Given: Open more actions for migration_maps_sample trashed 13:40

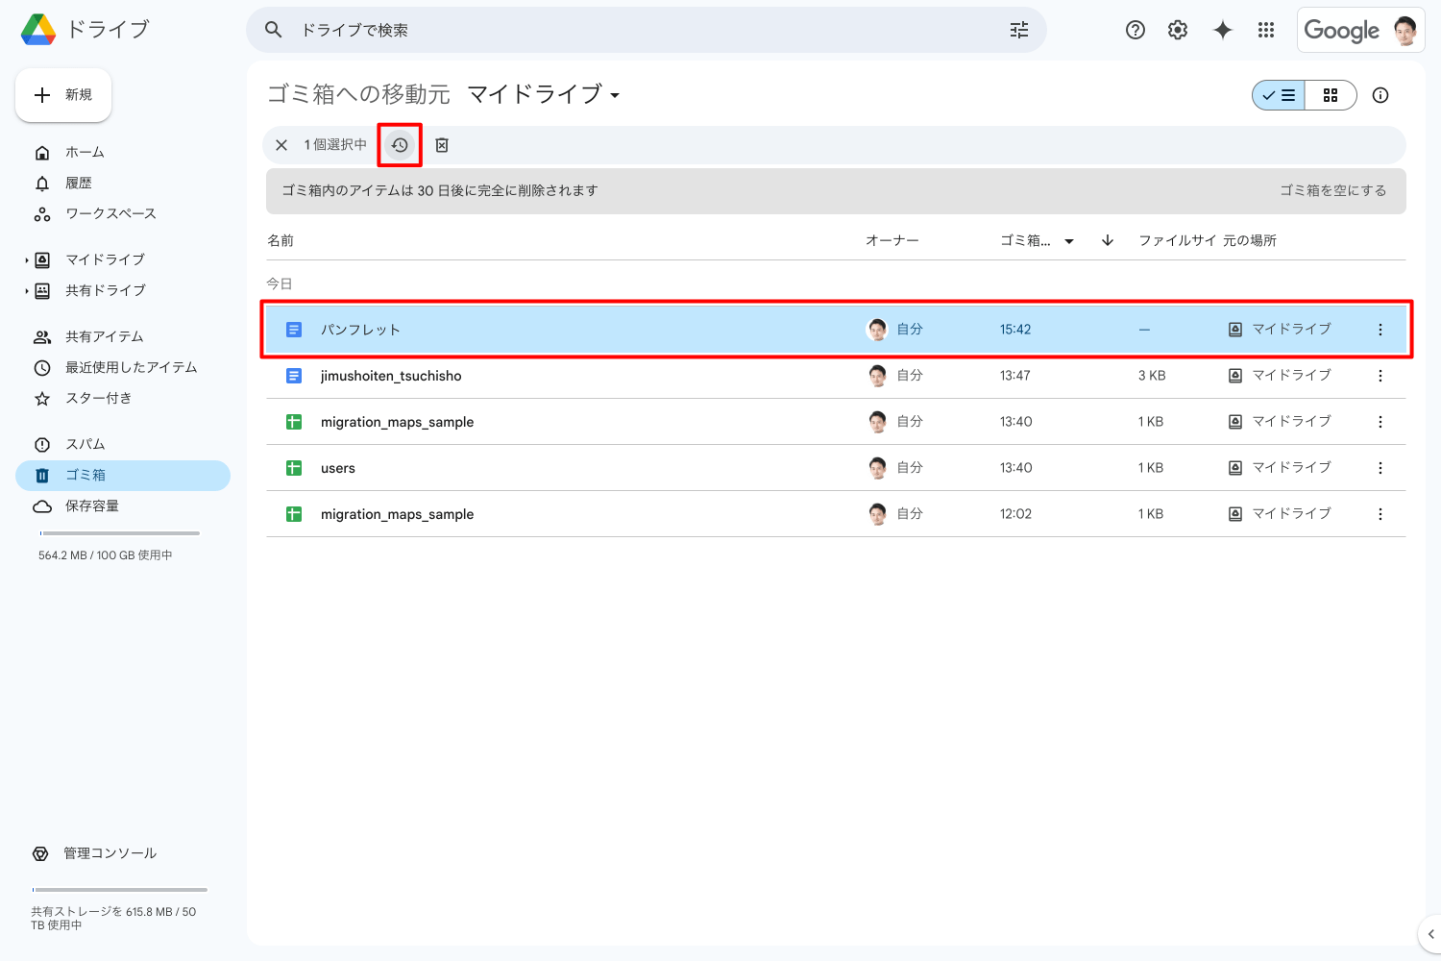Looking at the screenshot, I should tap(1380, 422).
